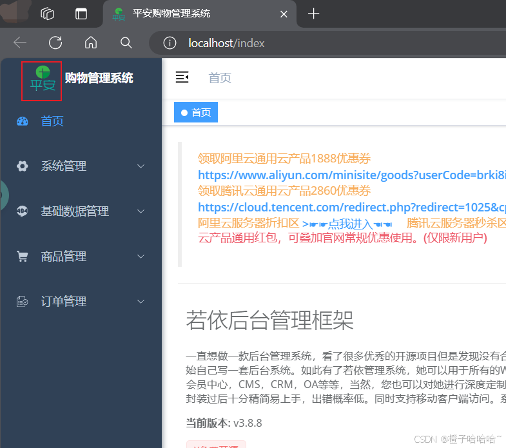
Task: Click the 当前版本 v3.8.8 text
Action: pyautogui.click(x=224, y=423)
